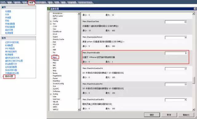Open the 存储视图 tab

pyautogui.click(x=72, y=2)
